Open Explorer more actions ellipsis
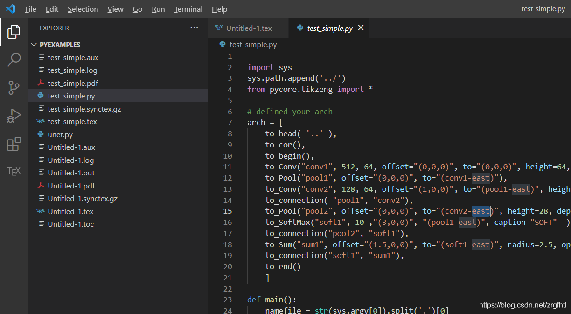571x314 pixels. point(195,28)
